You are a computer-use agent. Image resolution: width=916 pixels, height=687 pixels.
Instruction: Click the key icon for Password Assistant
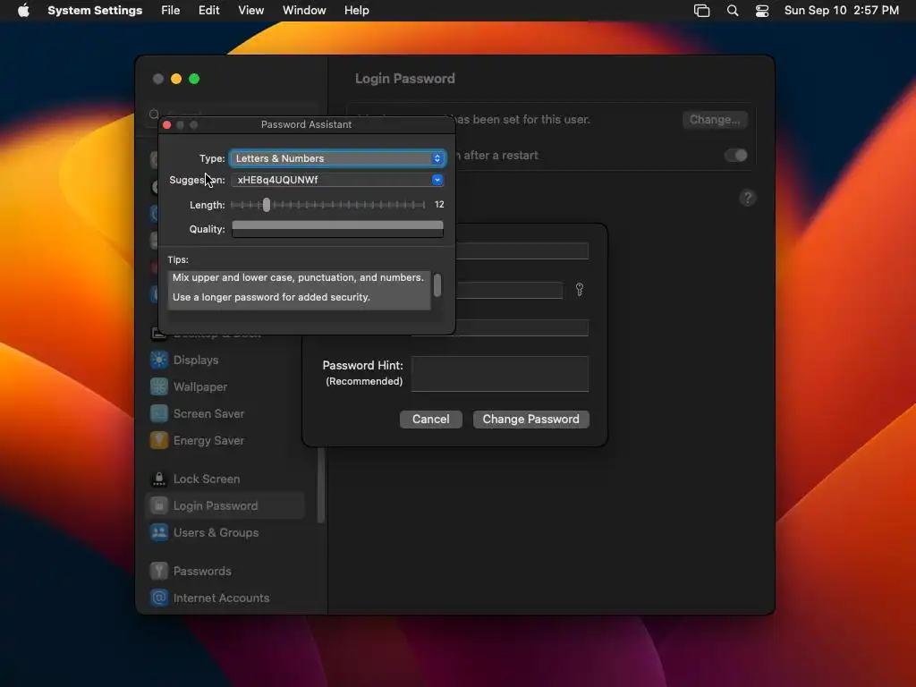(x=580, y=290)
